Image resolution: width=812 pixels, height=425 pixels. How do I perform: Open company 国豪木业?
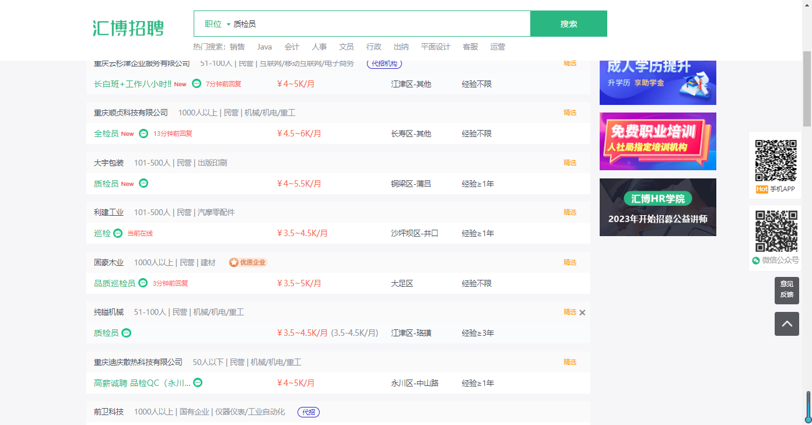click(108, 262)
